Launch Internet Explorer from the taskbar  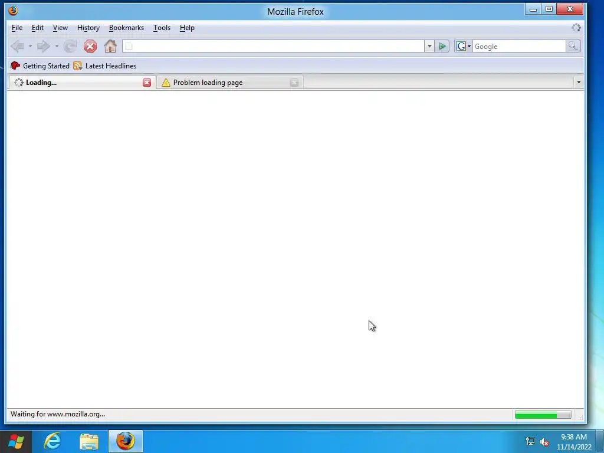[52, 441]
